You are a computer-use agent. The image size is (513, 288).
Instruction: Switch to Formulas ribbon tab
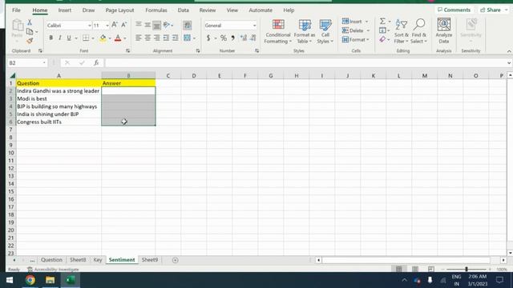[x=156, y=10]
